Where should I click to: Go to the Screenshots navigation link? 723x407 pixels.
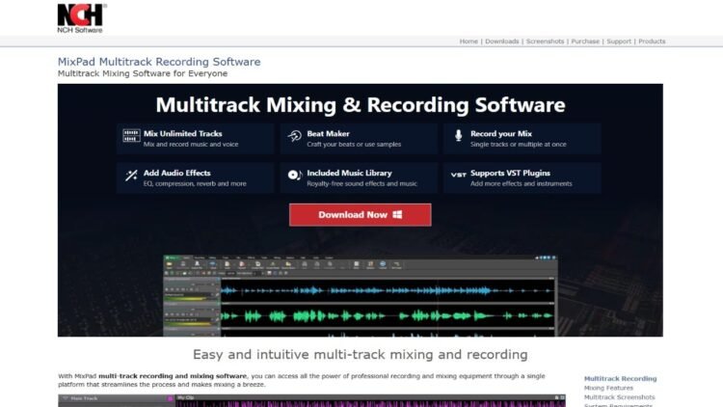click(545, 41)
